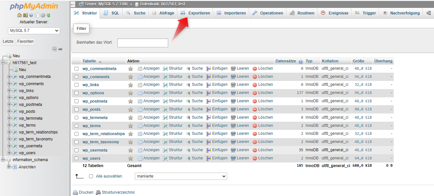Viewport: 434px width, 196px height.
Task: Open the blue help documentation icon
Action: pyautogui.click(x=31, y=15)
